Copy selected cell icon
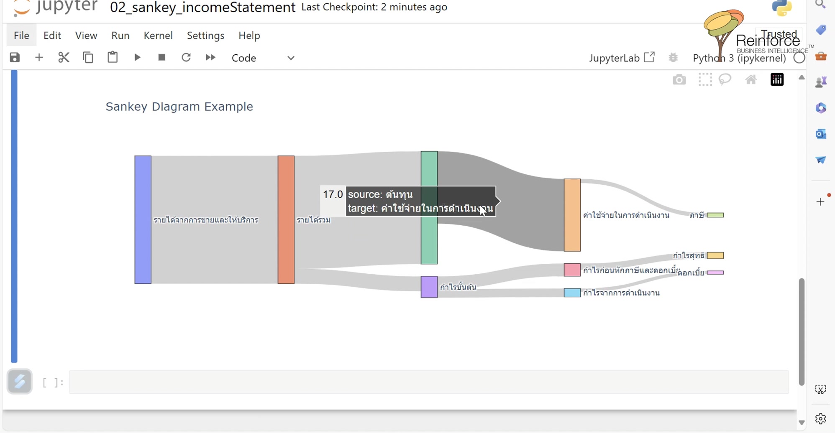Image resolution: width=835 pixels, height=433 pixels. (88, 57)
